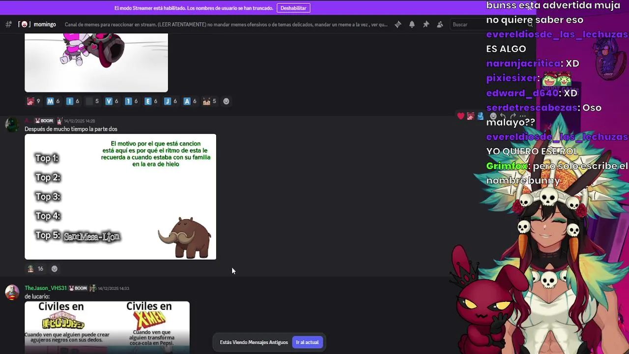Open more options ellipsis in hover bar
This screenshot has height=354, width=629.
(x=522, y=116)
